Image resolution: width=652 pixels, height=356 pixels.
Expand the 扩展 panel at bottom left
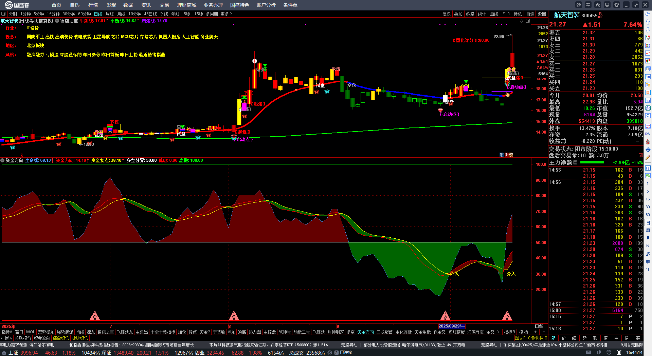click(x=6, y=338)
